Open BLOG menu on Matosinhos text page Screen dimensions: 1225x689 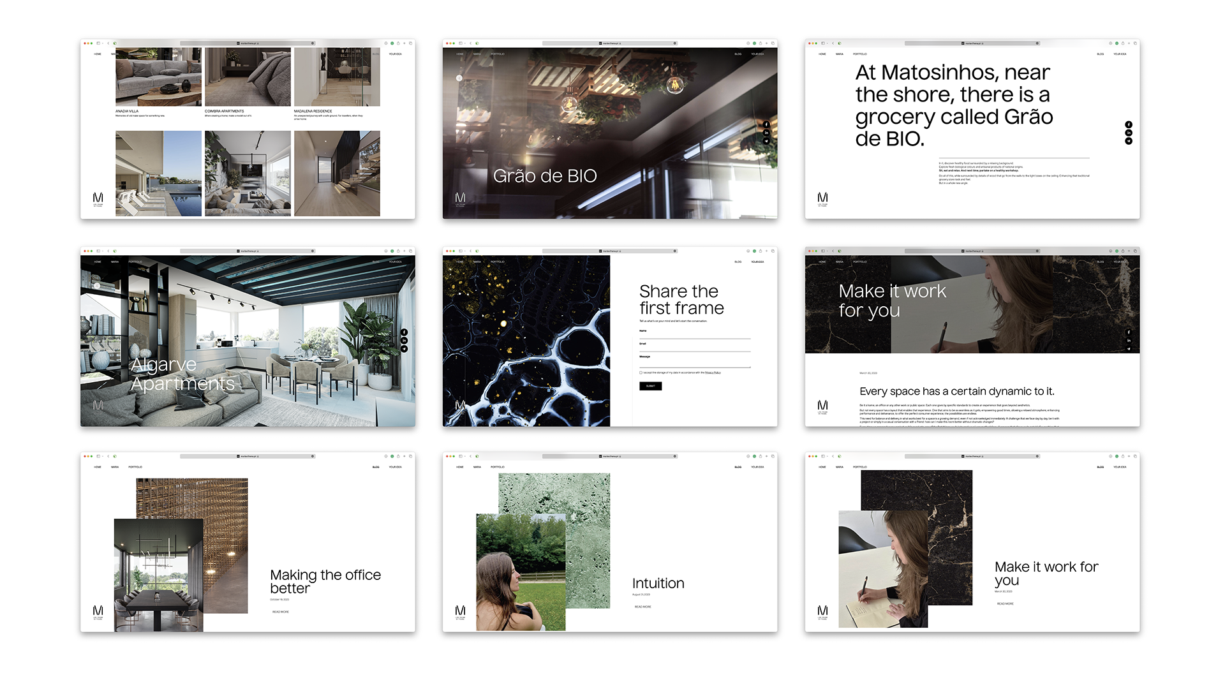(1100, 54)
